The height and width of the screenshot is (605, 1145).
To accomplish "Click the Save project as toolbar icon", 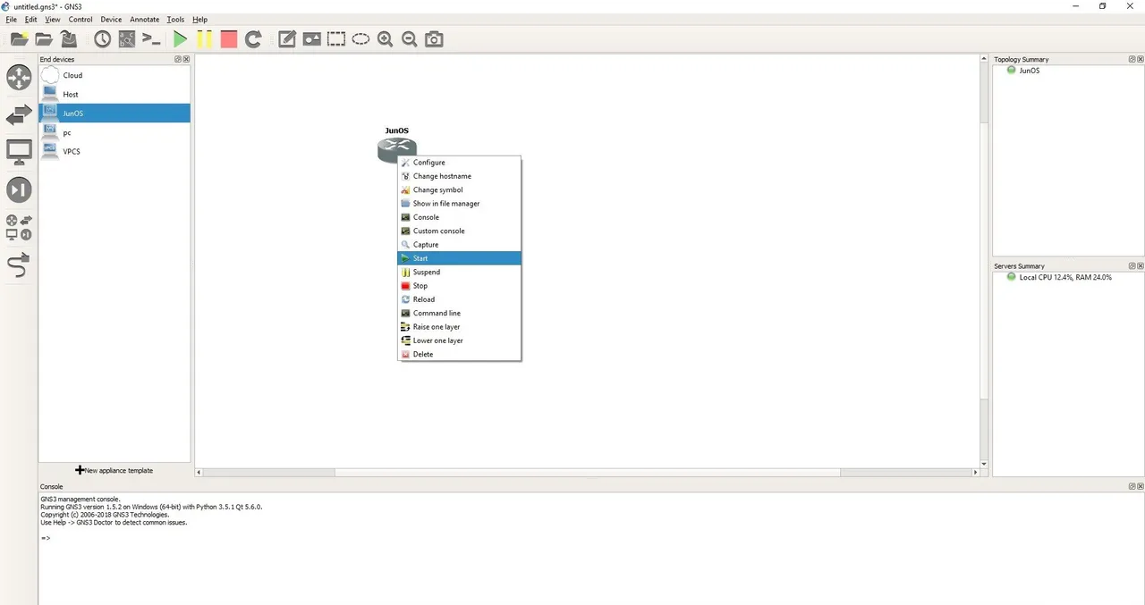I will point(68,39).
